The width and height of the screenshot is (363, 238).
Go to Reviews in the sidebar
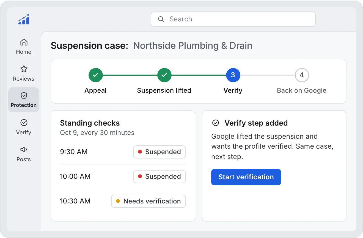(x=24, y=73)
